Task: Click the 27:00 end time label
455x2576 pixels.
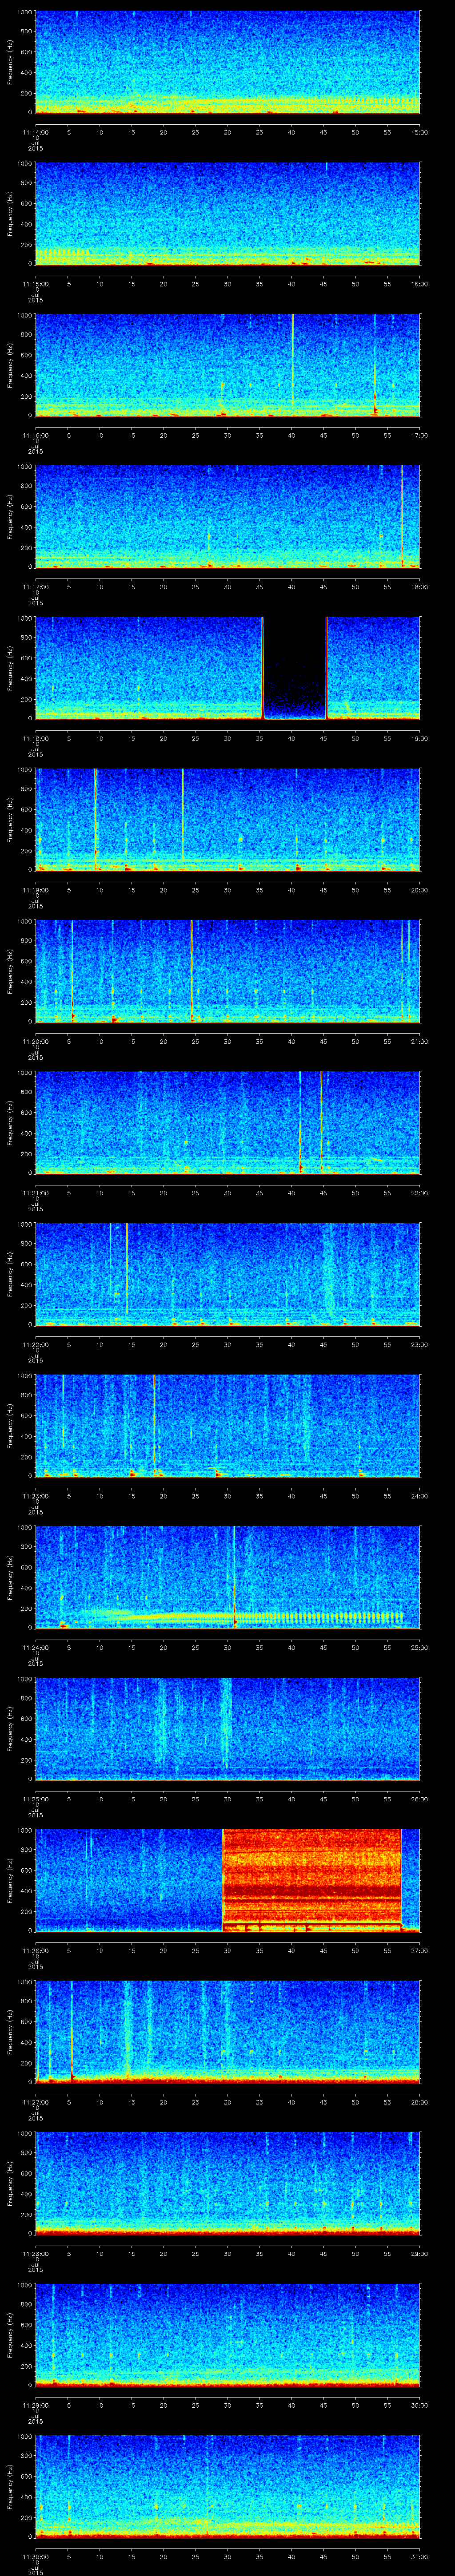Action: coord(420,1950)
